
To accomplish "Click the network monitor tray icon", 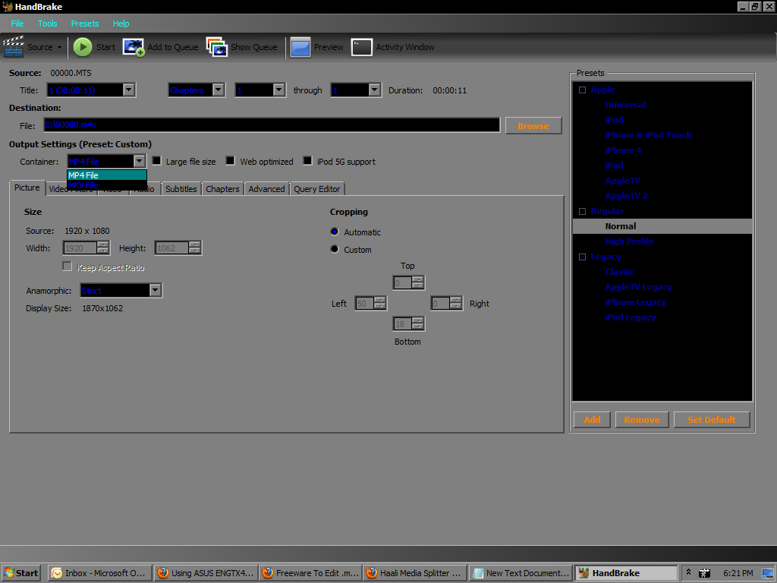I will pyautogui.click(x=769, y=573).
